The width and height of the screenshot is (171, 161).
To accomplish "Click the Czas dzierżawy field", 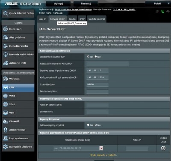I will 97,85.
